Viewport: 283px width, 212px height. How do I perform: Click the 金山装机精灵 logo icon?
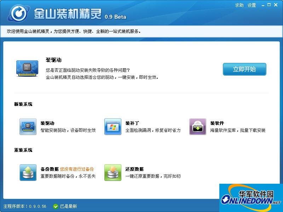tap(19, 13)
